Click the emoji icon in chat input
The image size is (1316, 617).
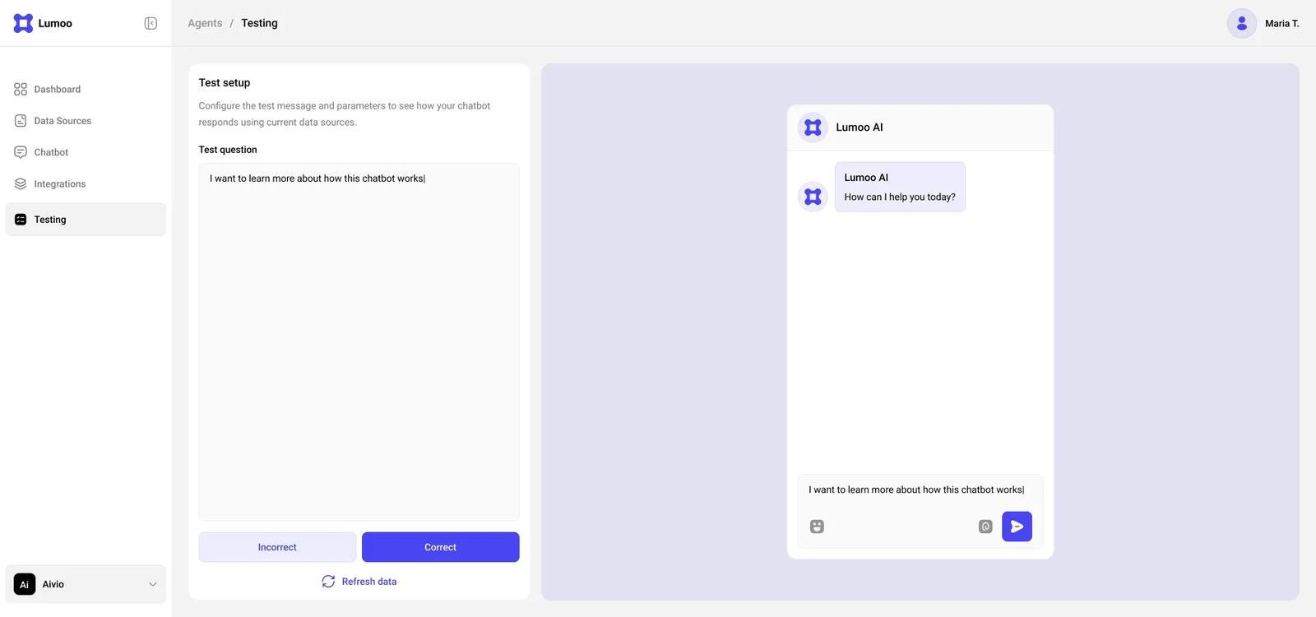point(817,527)
